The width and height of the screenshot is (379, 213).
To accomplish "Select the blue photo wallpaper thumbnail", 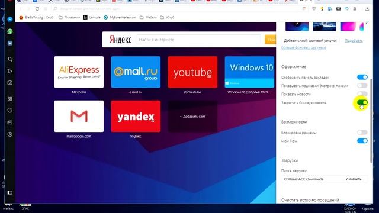I will coord(325,26).
